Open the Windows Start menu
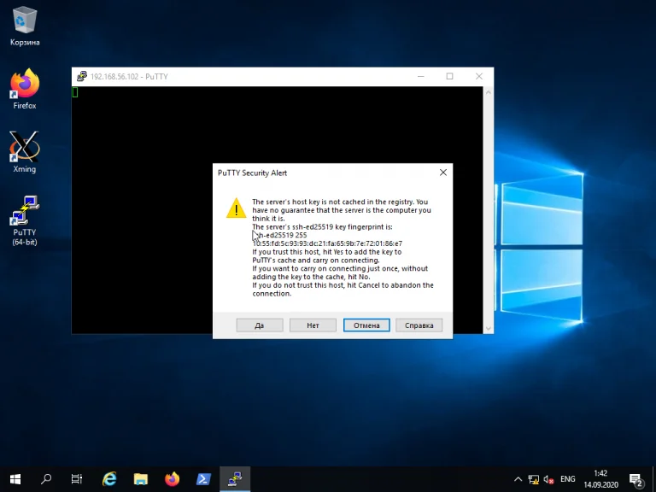This screenshot has width=656, height=492. tap(15, 479)
